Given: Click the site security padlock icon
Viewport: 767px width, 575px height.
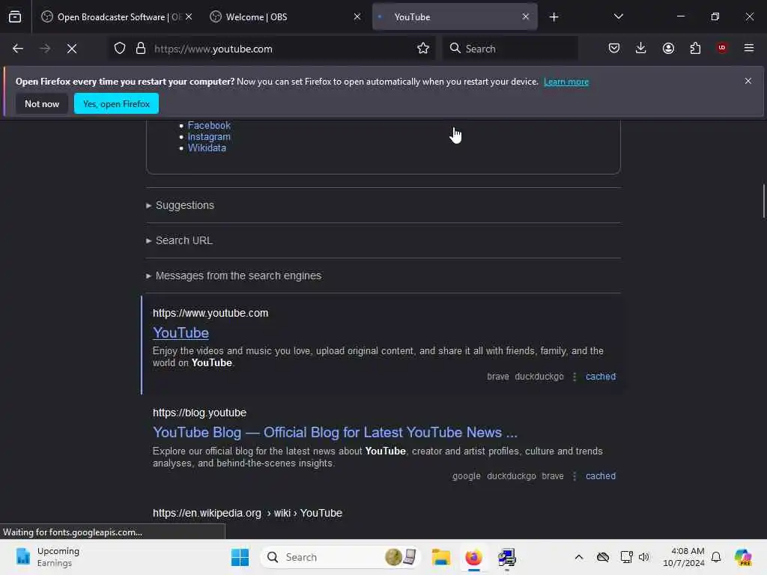Looking at the screenshot, I should pyautogui.click(x=140, y=49).
